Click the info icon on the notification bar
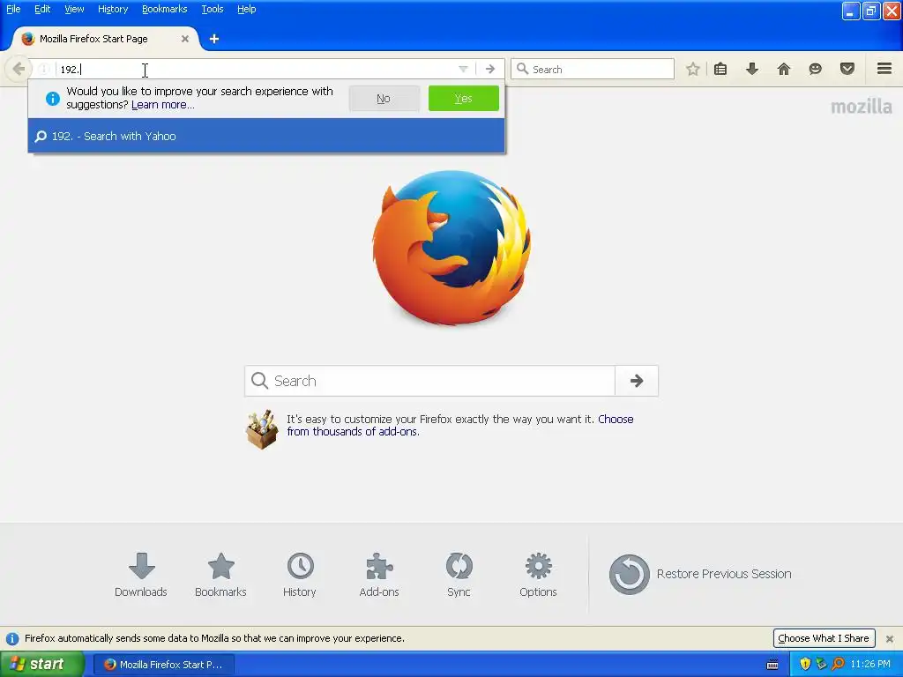Viewport: 903px width, 677px height. point(12,638)
